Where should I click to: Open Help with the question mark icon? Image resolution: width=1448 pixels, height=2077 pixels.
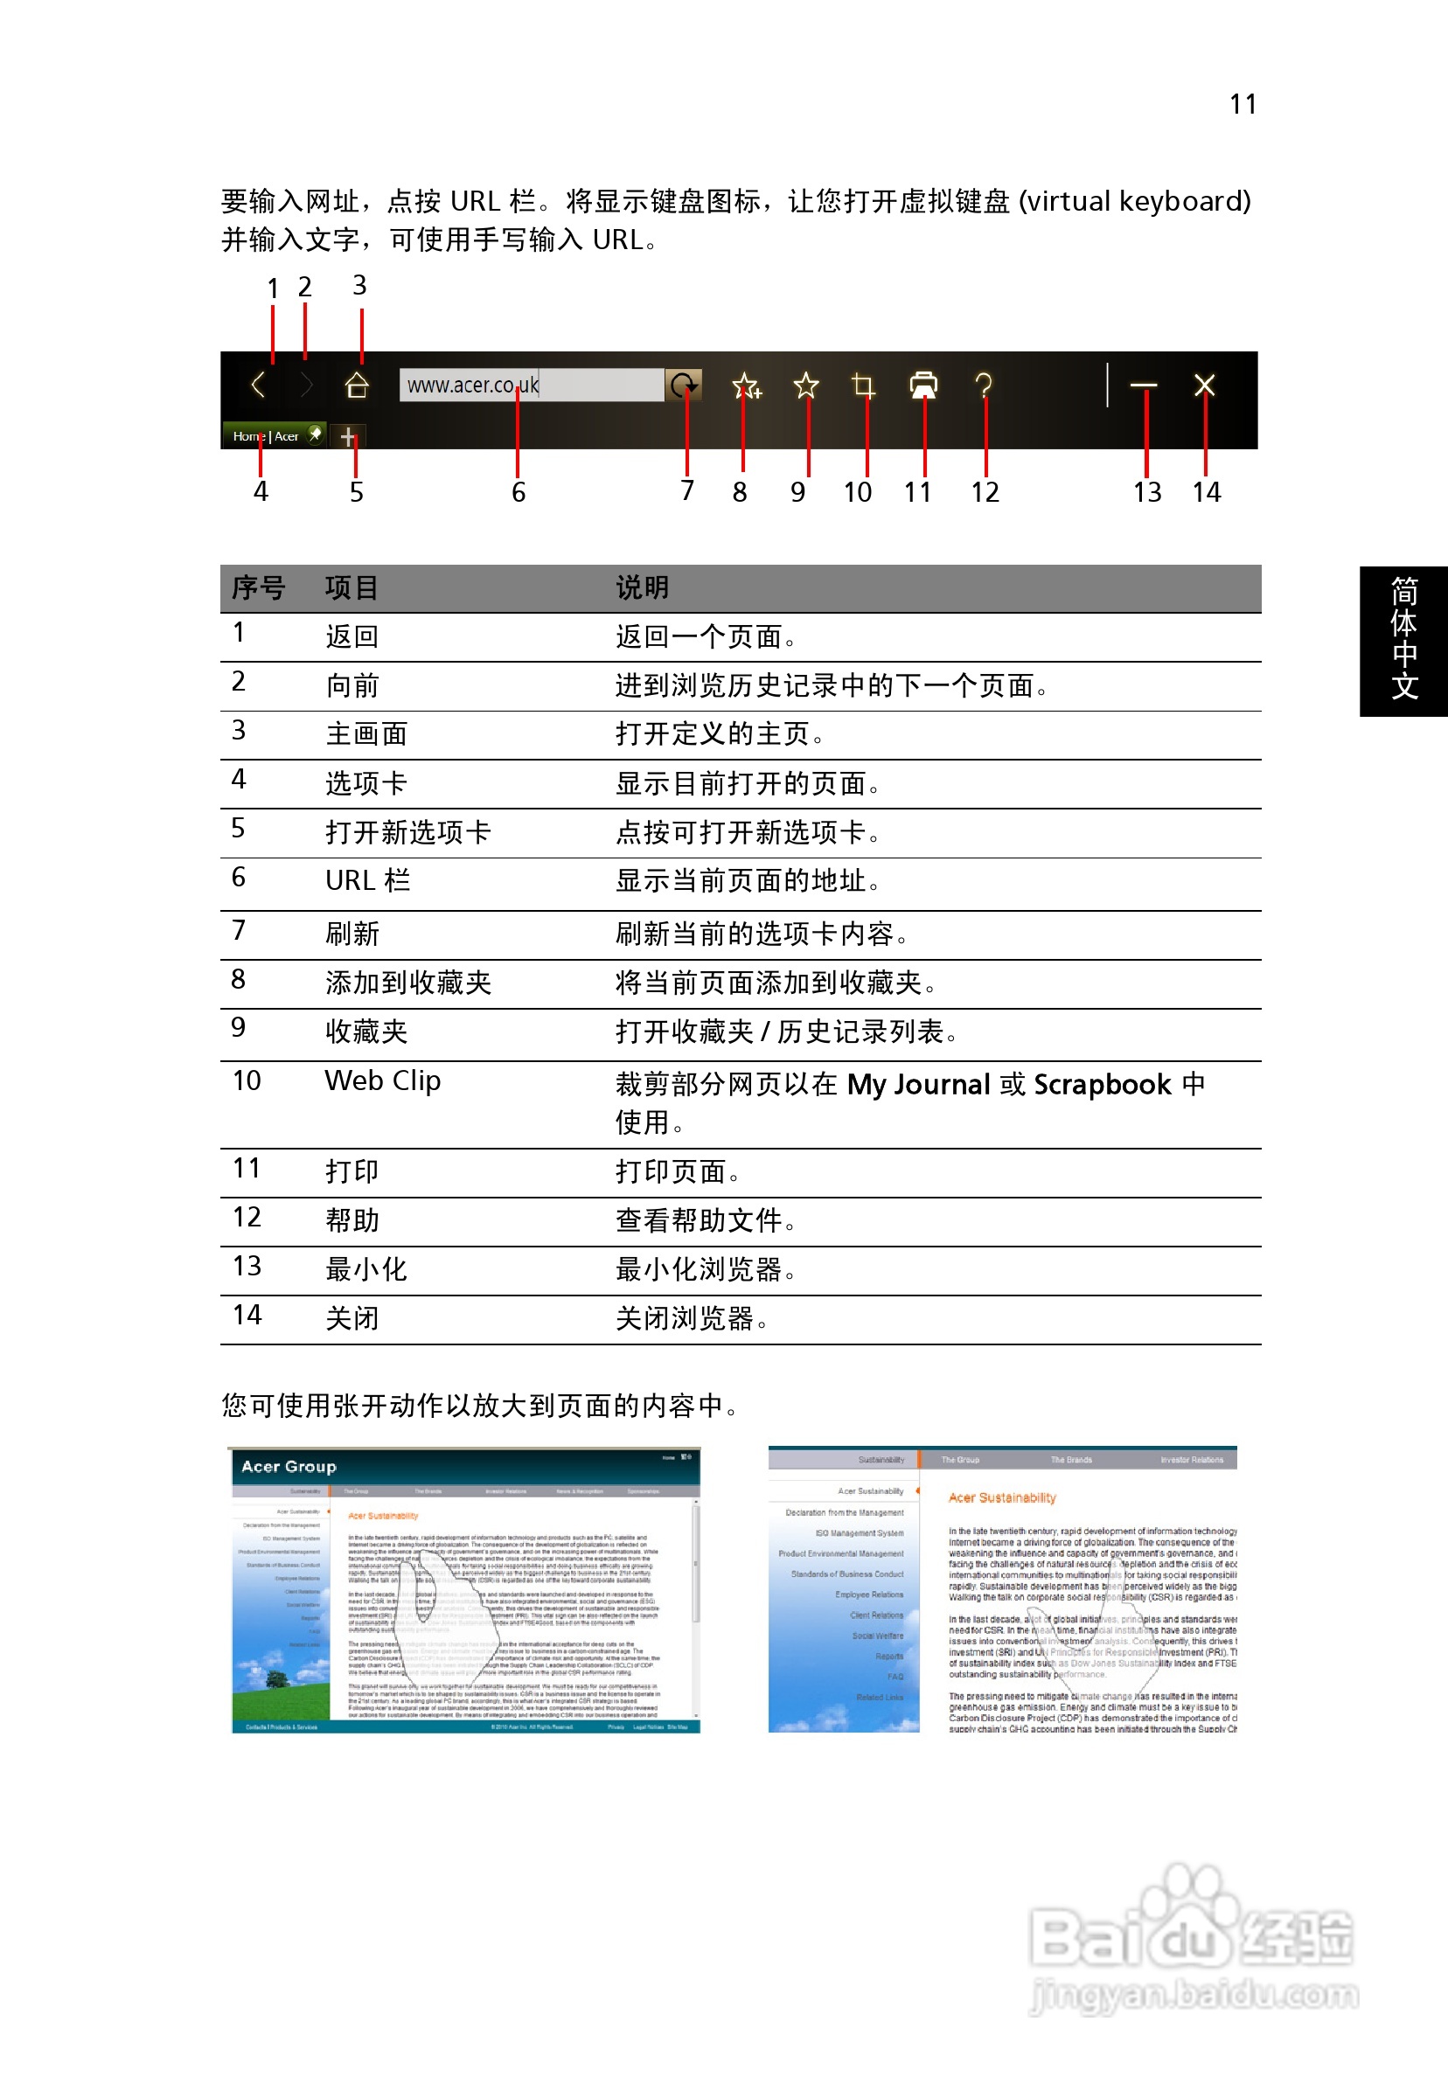(x=984, y=386)
